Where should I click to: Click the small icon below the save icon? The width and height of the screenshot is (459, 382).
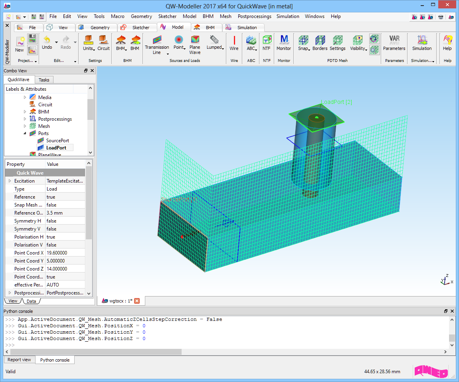pyautogui.click(x=32, y=50)
